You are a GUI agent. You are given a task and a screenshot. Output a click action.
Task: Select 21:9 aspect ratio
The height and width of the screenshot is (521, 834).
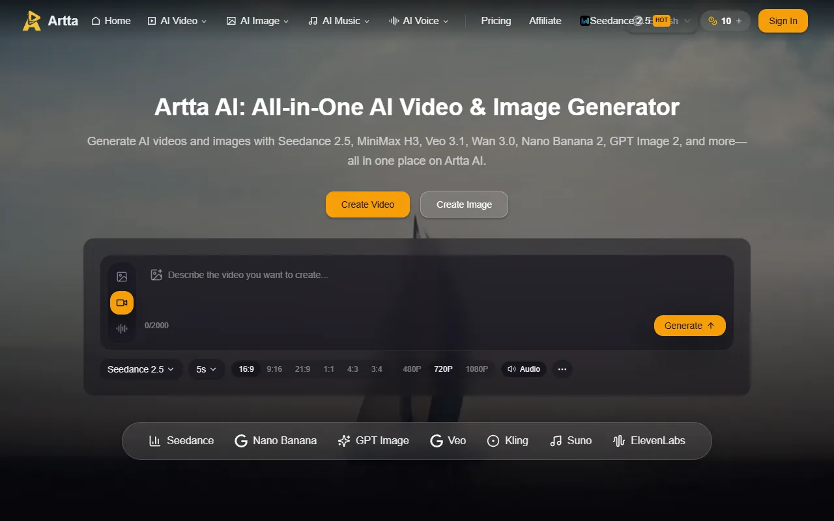(x=302, y=369)
